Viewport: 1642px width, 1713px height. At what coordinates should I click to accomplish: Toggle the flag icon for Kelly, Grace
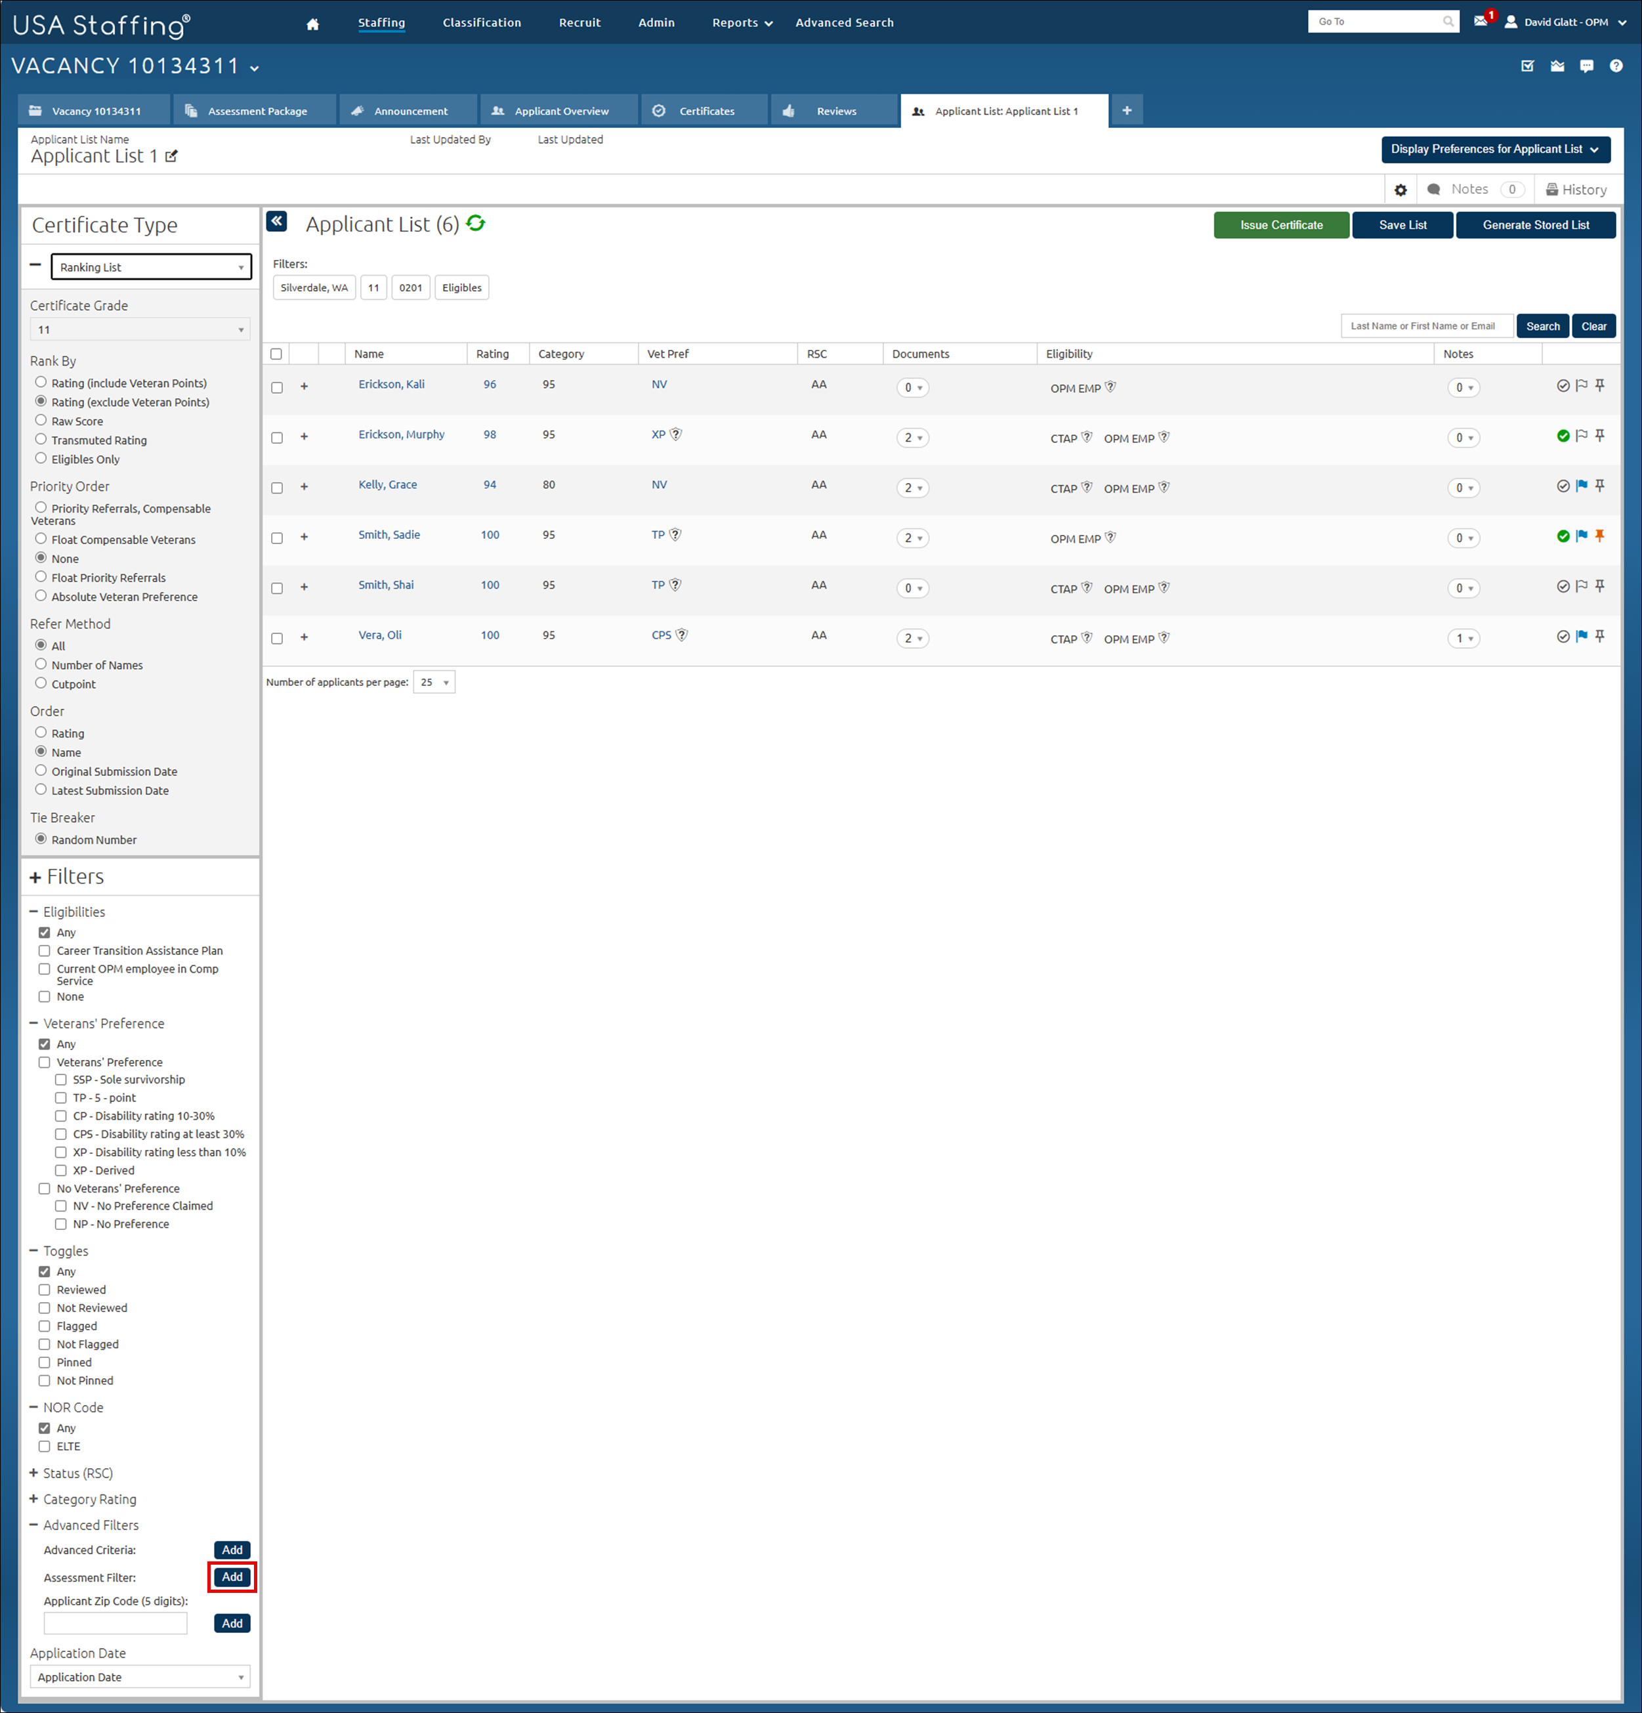tap(1581, 486)
